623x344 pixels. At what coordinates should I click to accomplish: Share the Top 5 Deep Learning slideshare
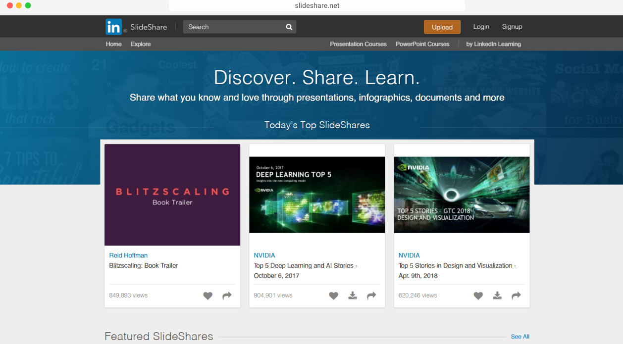371,295
